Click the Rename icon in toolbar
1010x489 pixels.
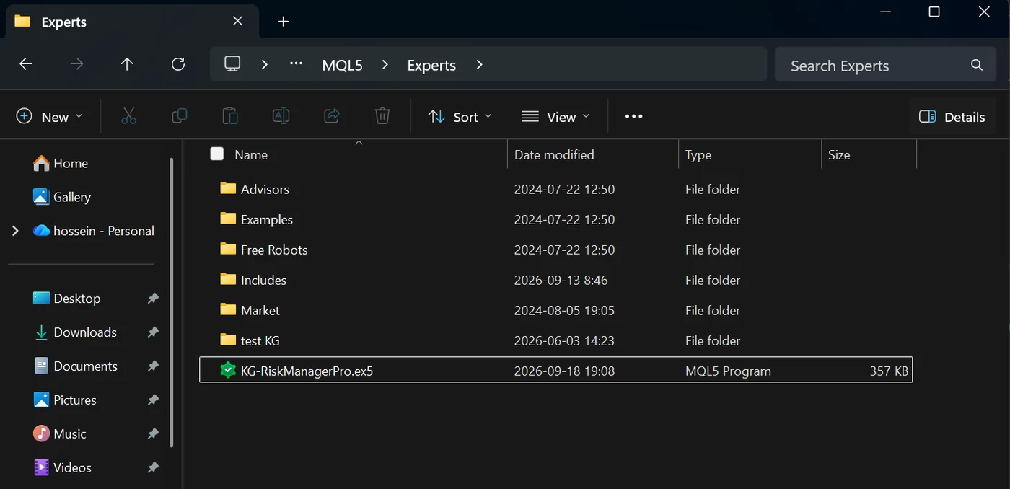[281, 116]
